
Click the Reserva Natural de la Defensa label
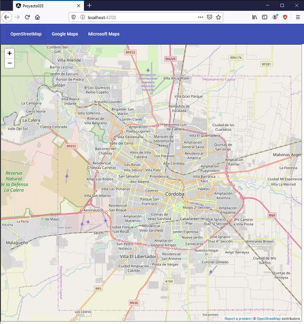pyautogui.click(x=14, y=182)
